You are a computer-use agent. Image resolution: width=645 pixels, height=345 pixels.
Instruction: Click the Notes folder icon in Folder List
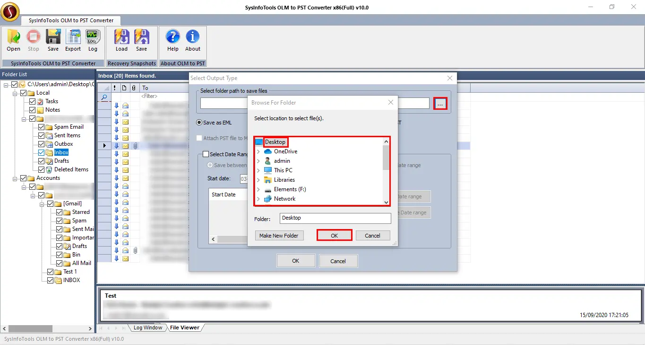pyautogui.click(x=41, y=110)
